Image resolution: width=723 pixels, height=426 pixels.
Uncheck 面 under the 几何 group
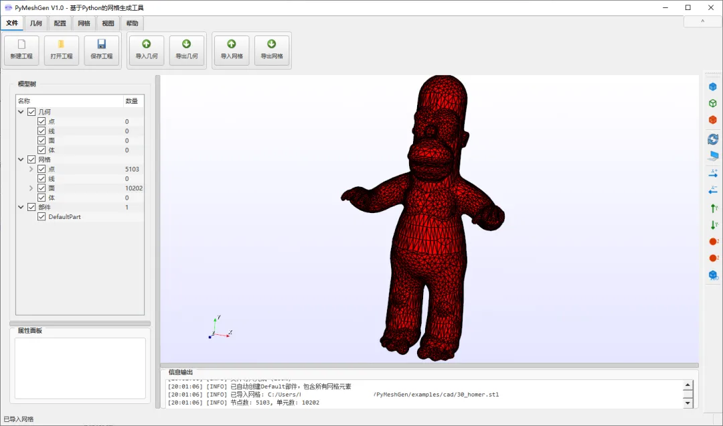click(x=42, y=140)
